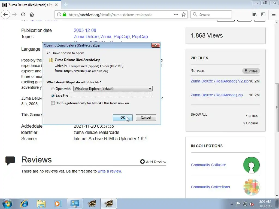Open the home page icon
The height and width of the screenshot is (209, 279).
[32, 15]
